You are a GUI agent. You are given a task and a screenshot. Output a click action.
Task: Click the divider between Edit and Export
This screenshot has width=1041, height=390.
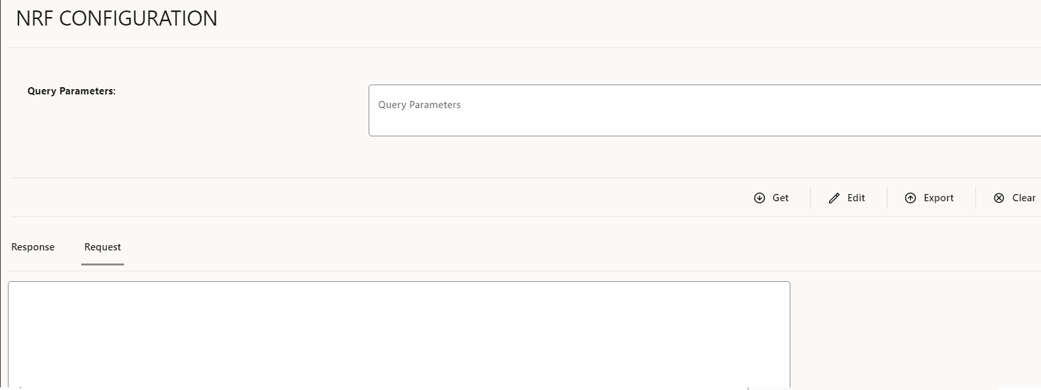tap(887, 198)
